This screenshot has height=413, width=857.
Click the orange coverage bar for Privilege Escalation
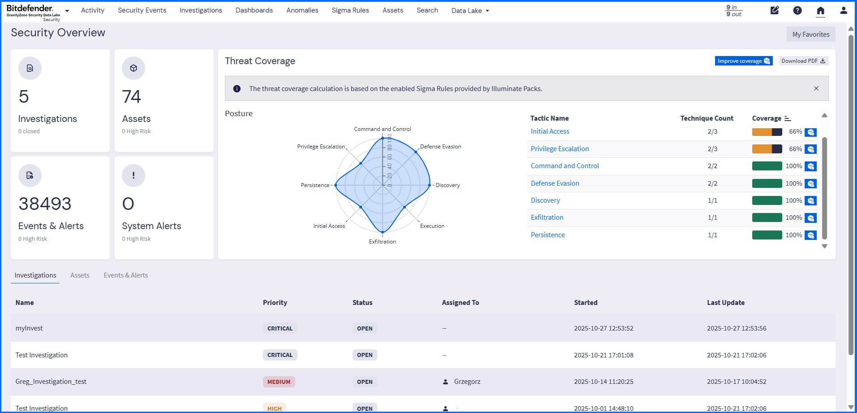tap(762, 149)
